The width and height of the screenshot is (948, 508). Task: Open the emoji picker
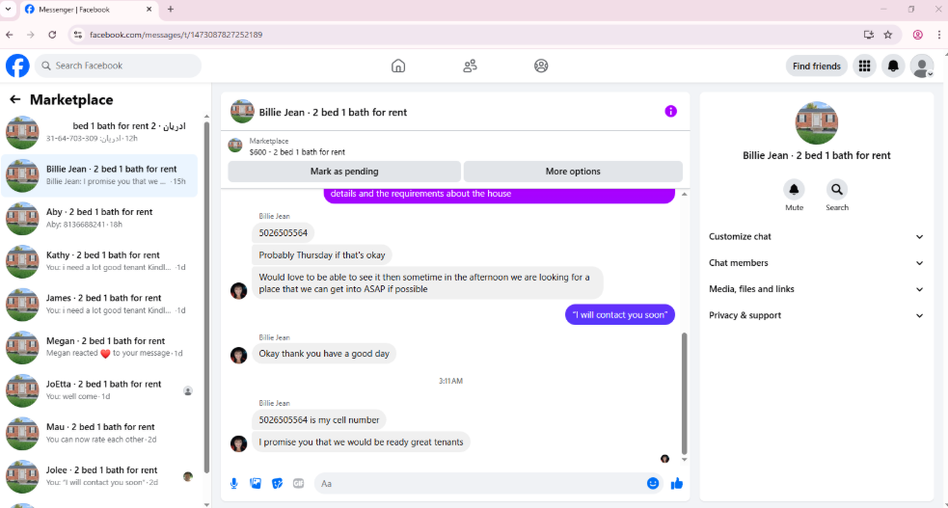click(x=652, y=483)
